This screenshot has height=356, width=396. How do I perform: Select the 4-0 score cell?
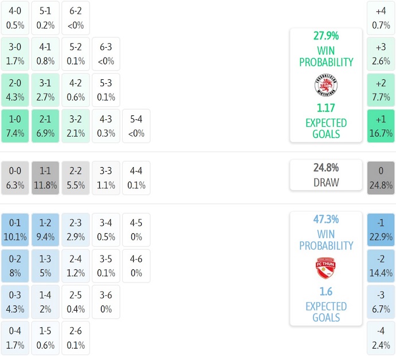click(x=15, y=17)
